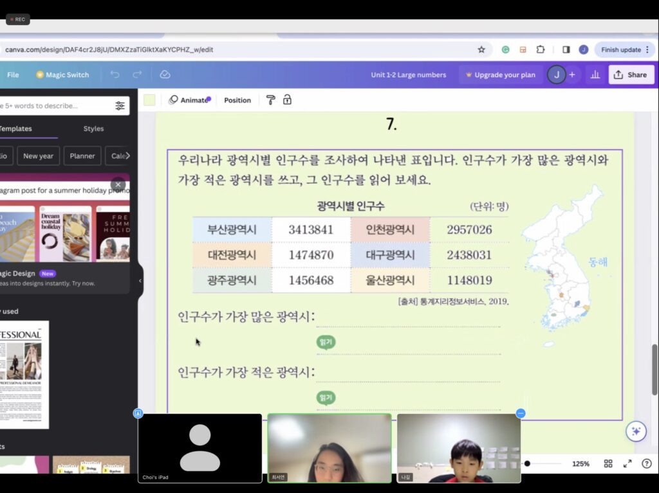Open the Animate option
This screenshot has height=493, width=659.
[190, 100]
